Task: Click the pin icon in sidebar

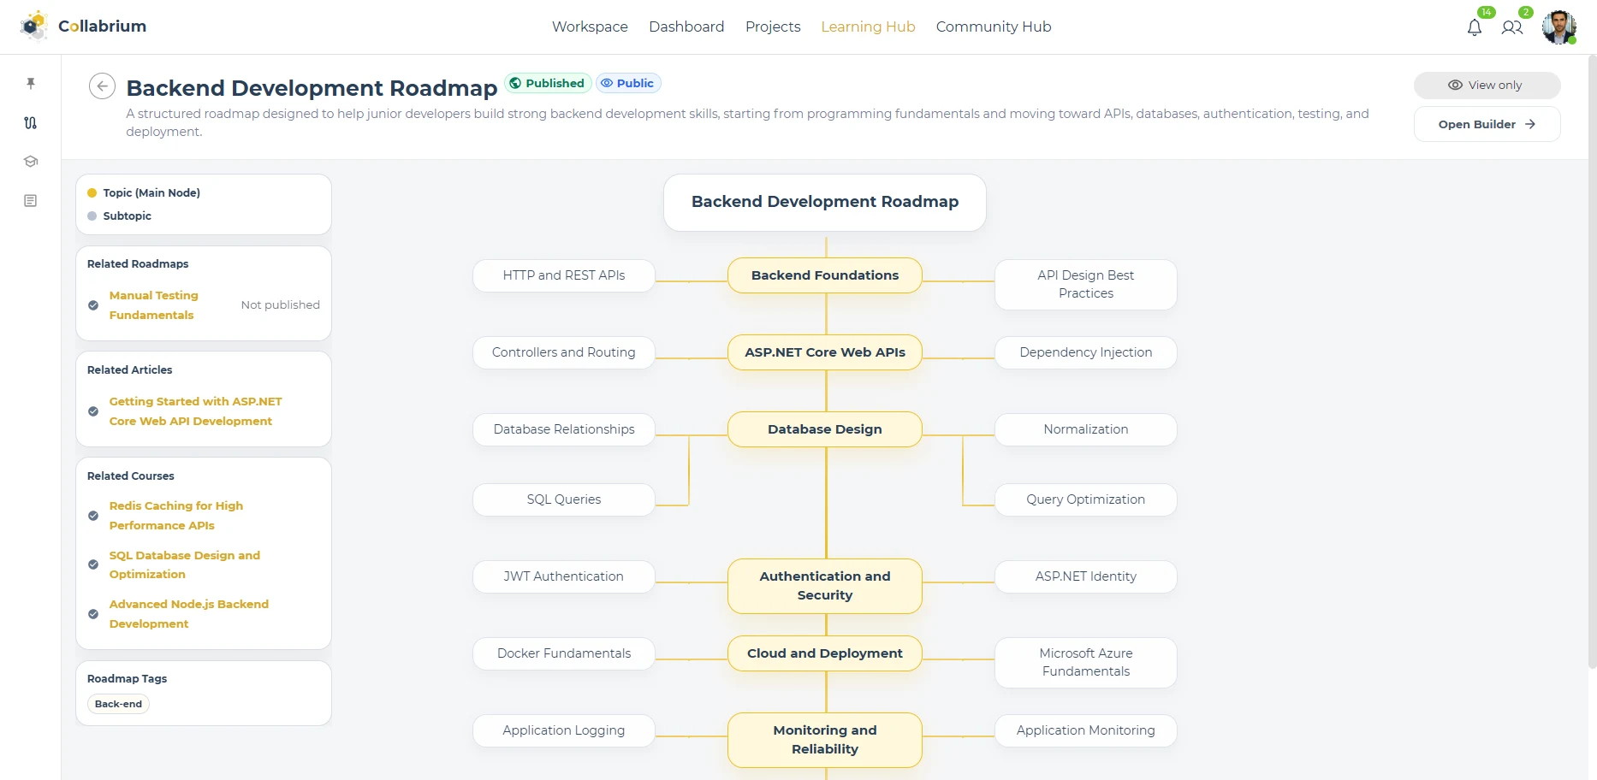Action: tap(31, 83)
